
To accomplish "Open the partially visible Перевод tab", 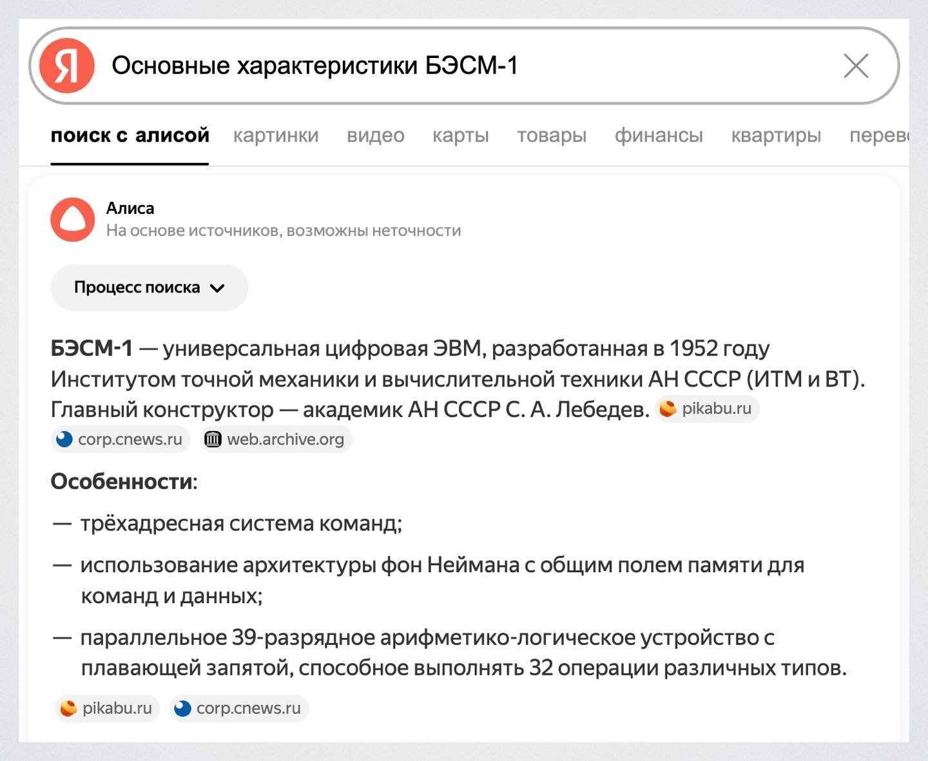I will (879, 135).
